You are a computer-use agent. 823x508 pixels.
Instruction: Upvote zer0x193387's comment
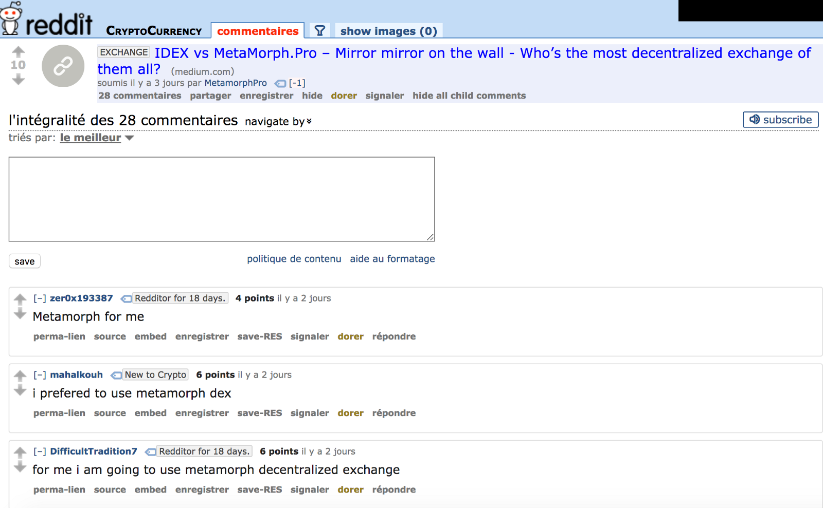tap(20, 299)
